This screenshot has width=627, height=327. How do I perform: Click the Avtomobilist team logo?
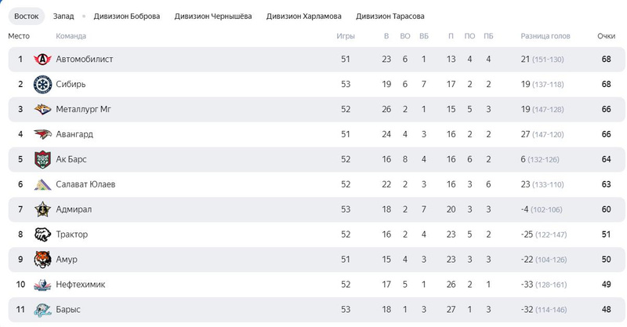pos(42,60)
